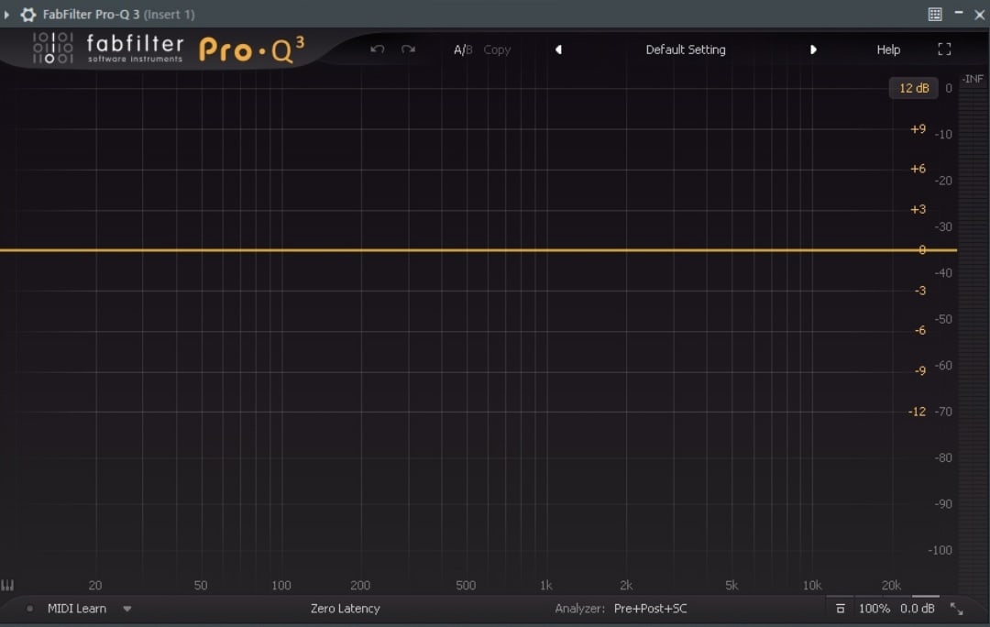
Task: Click the Analyzer: label
Action: click(579, 609)
